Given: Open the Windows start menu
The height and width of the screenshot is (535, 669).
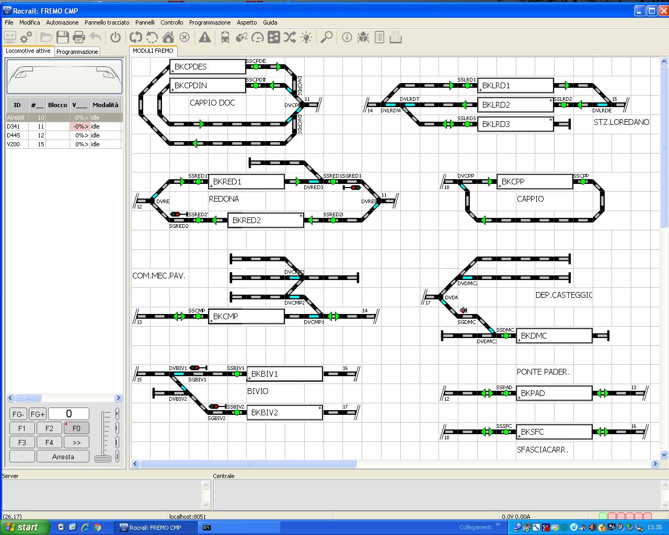Looking at the screenshot, I should 25,527.
